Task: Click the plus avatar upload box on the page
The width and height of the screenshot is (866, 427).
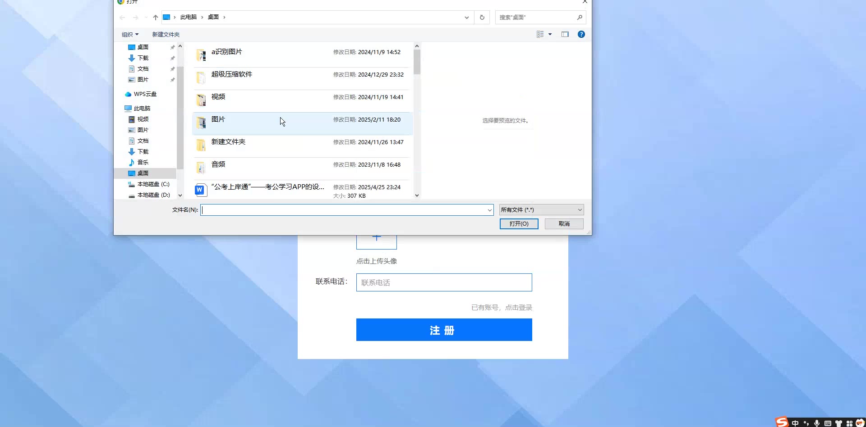Action: pos(377,241)
